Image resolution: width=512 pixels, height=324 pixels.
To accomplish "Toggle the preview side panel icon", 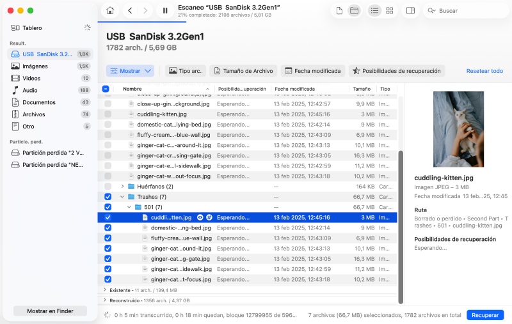I will pos(410,10).
